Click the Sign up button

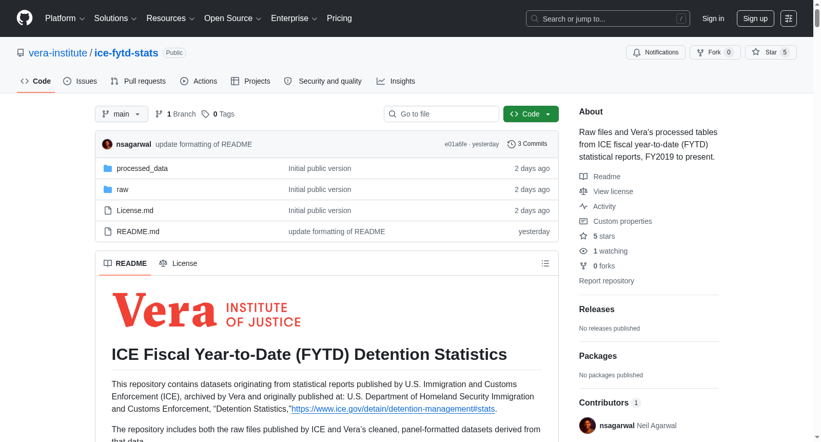click(755, 18)
